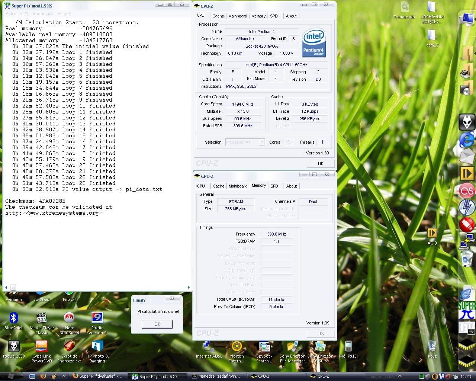Switch to Super Pi *dyskusja* Firefox taskbar button
Image resolution: width=476 pixels, height=381 pixels.
pos(98,376)
